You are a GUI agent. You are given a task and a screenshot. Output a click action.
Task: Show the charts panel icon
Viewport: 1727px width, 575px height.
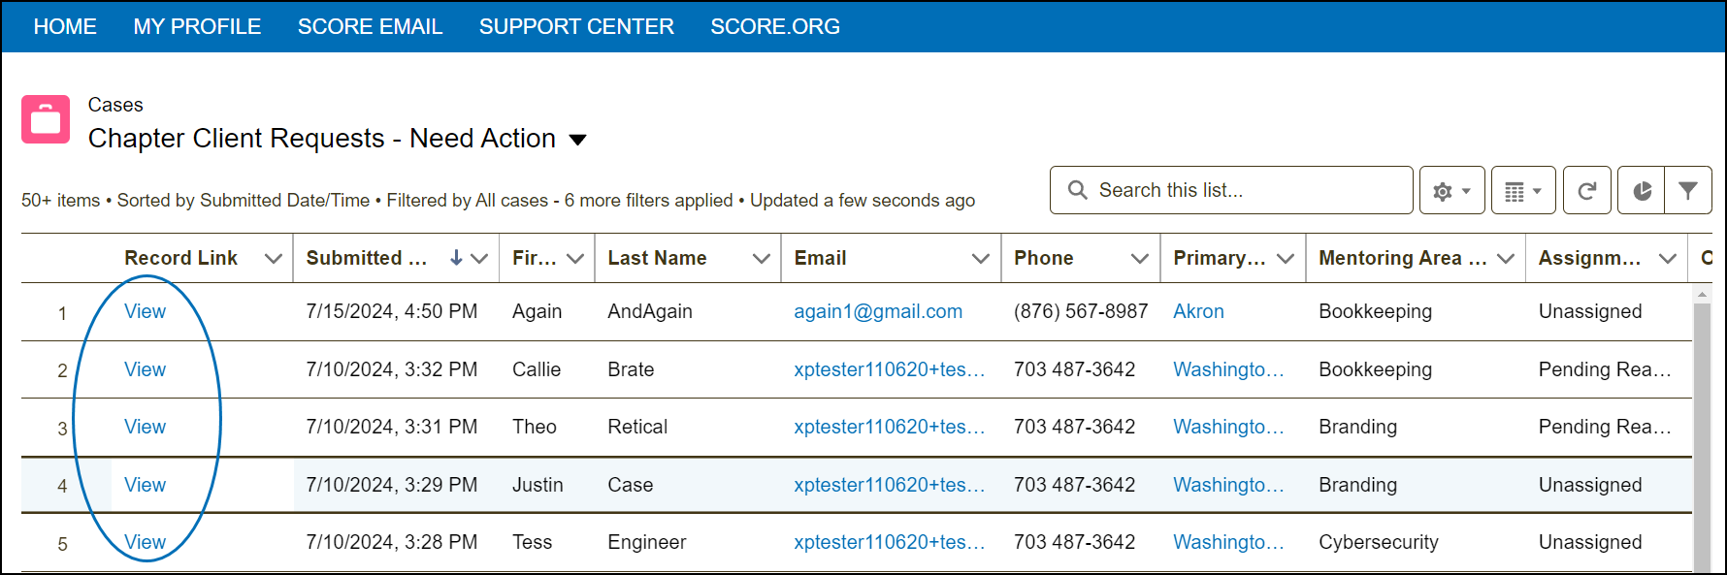(1642, 191)
